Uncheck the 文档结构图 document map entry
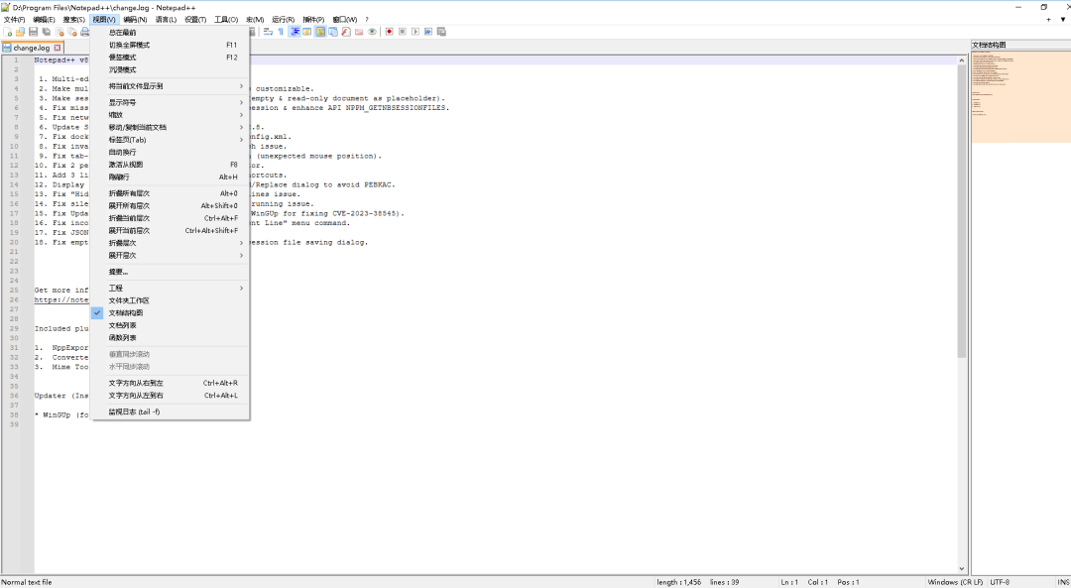Screen dimensions: 1071x588 [x=171, y=312]
